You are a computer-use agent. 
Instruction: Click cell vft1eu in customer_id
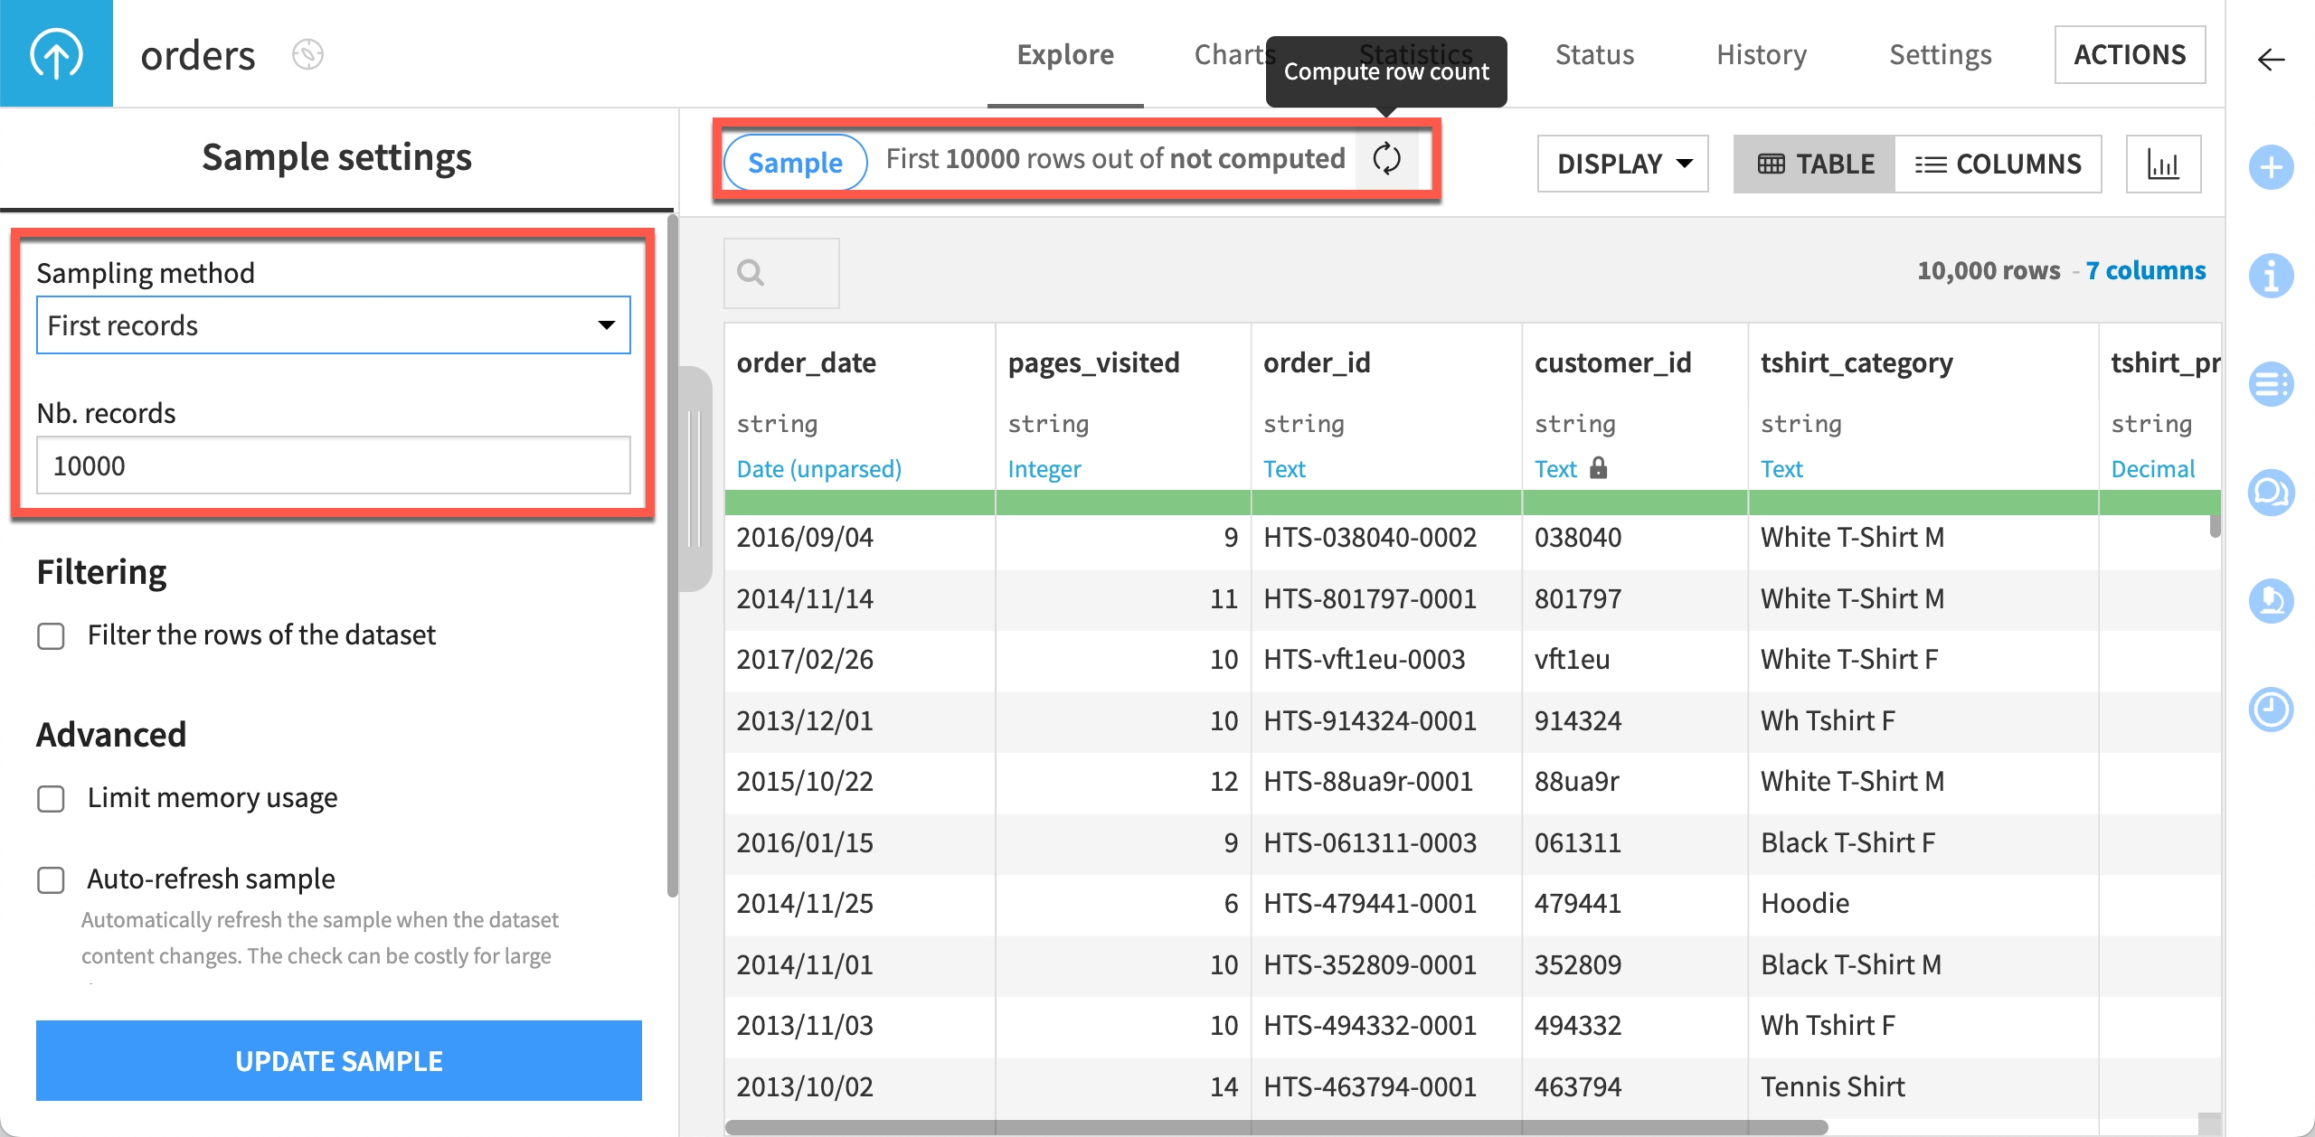tap(1635, 660)
